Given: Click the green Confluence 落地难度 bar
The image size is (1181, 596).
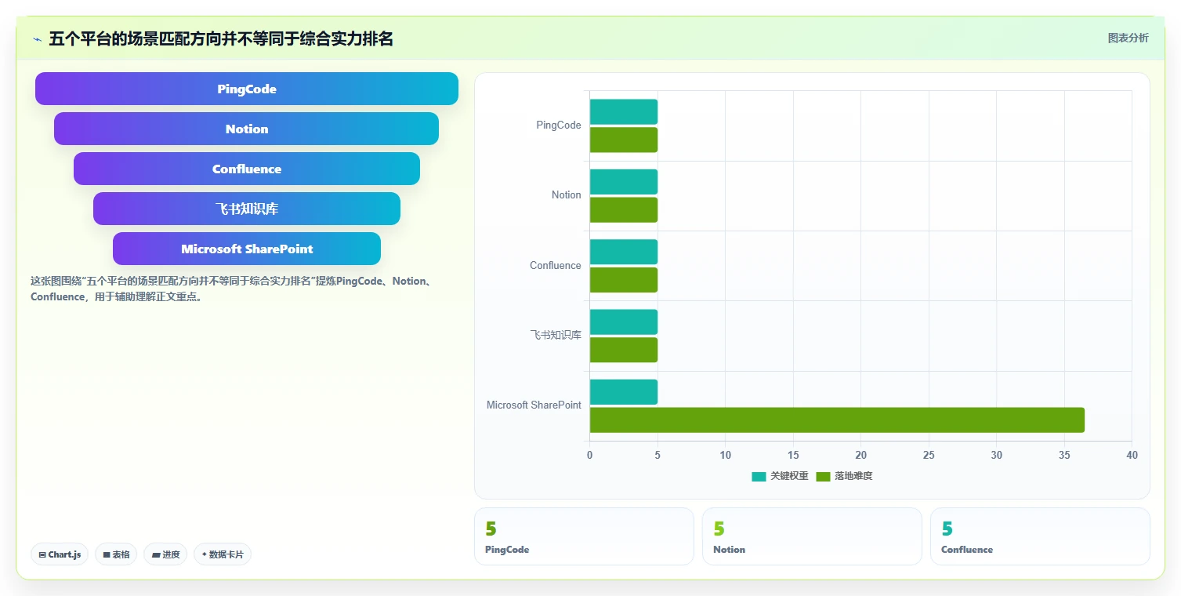Looking at the screenshot, I should point(624,280).
